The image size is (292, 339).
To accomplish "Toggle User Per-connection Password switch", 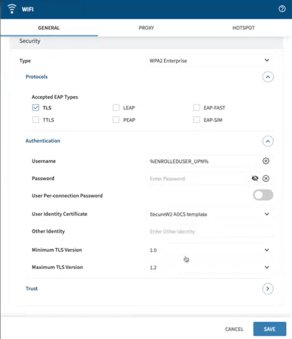I will pos(263,195).
